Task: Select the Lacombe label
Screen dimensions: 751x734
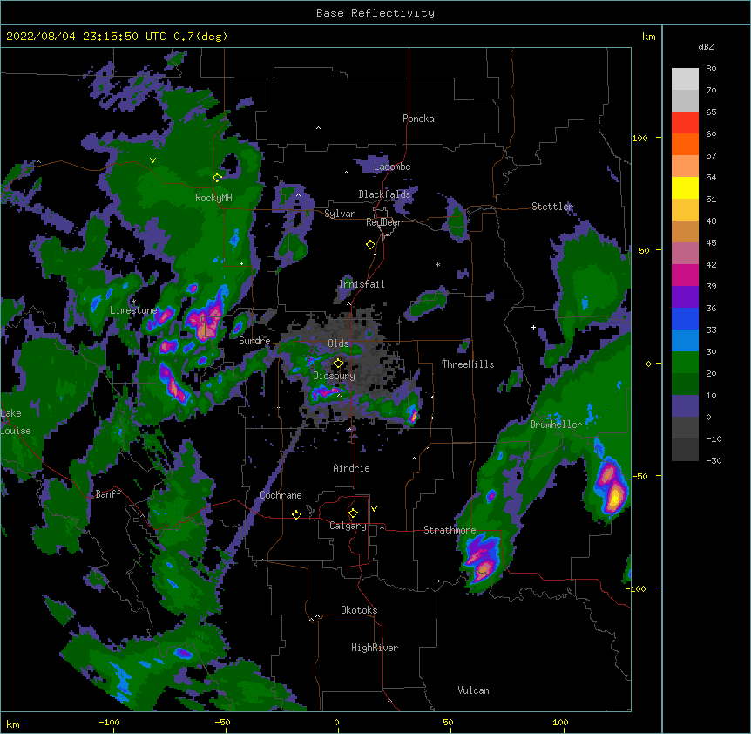Action: (x=392, y=167)
